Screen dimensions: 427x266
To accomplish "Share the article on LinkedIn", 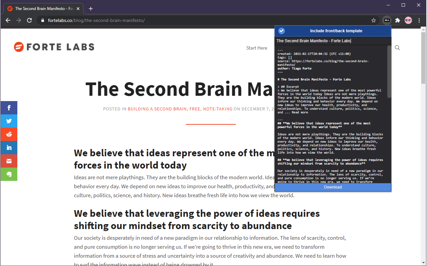I will click(9, 147).
